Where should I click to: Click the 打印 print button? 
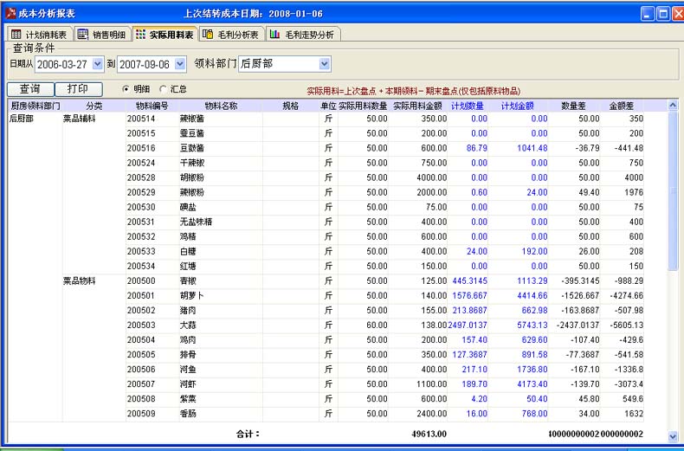pyautogui.click(x=78, y=89)
